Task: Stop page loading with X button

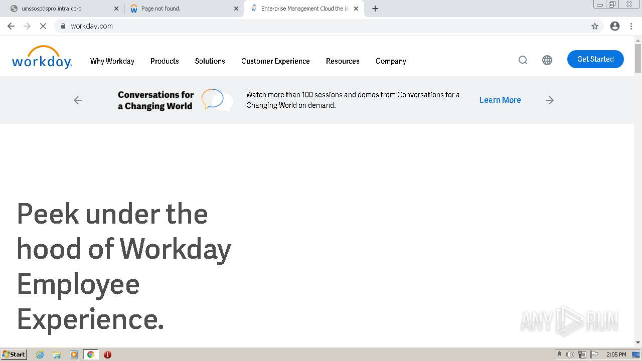Action: [43, 26]
